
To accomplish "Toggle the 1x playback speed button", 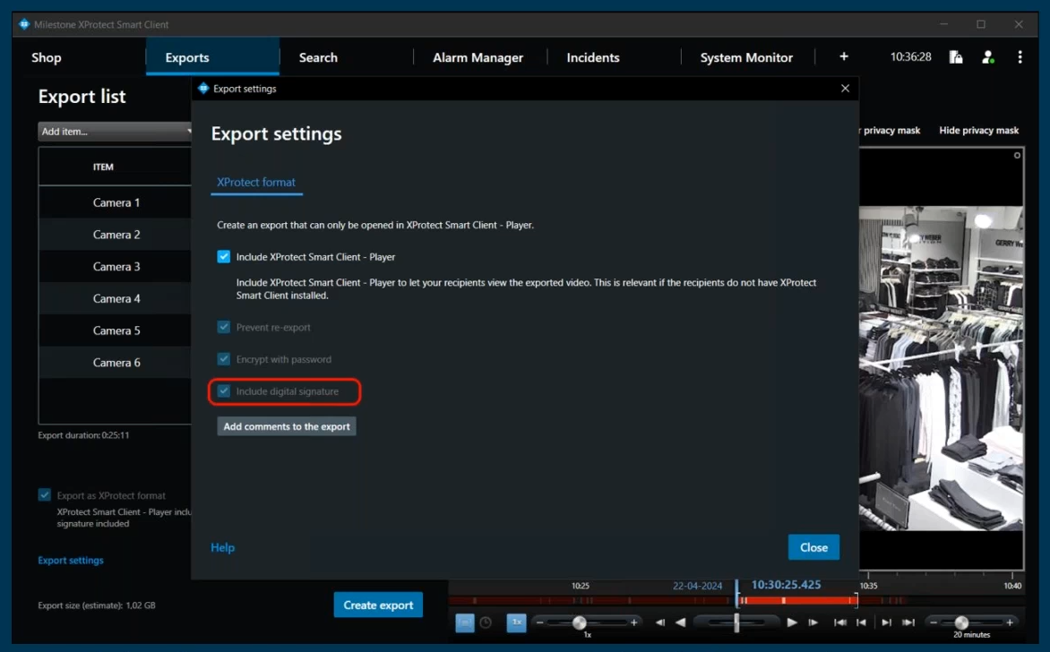I will tap(517, 622).
